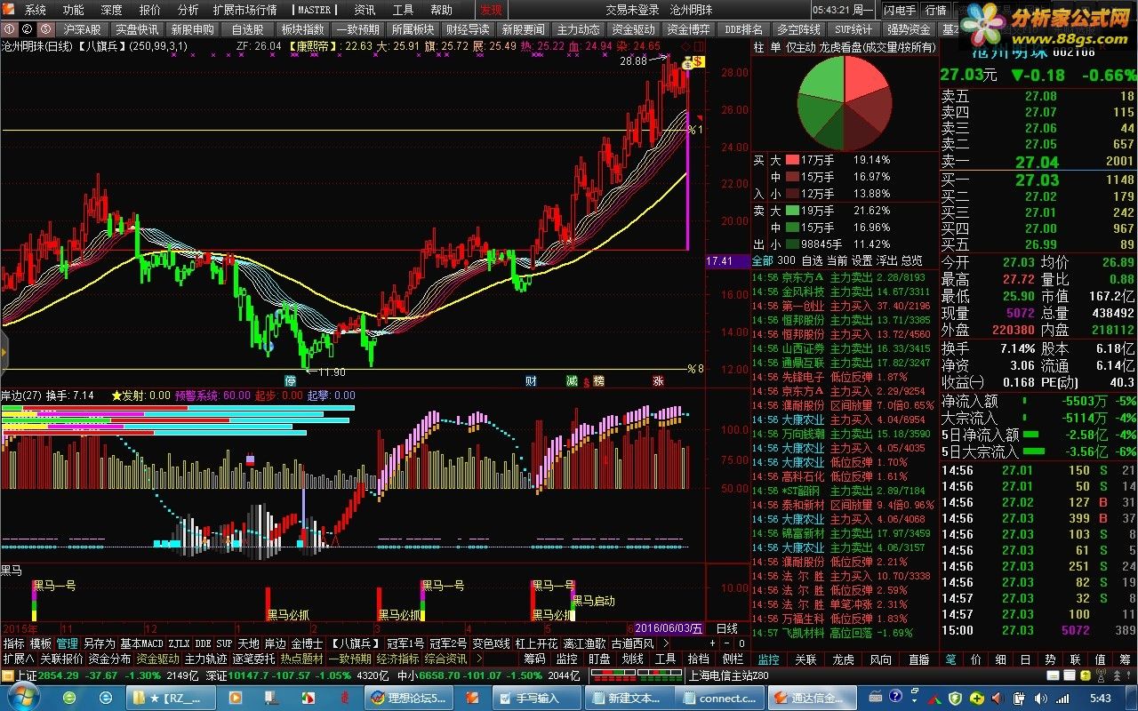Click the 减 marker on the chart
1138x711 pixels.
click(572, 380)
